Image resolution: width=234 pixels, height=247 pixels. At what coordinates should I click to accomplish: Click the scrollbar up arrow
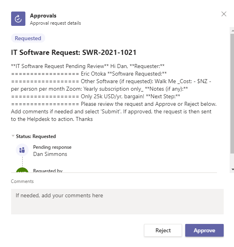[x=232, y=30]
